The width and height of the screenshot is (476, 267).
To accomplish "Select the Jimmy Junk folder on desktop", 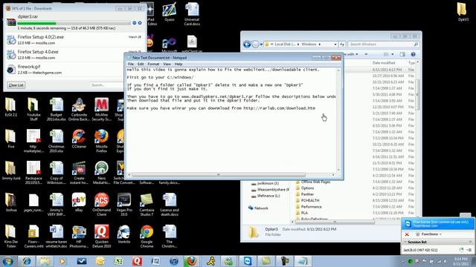I will pos(11,171).
